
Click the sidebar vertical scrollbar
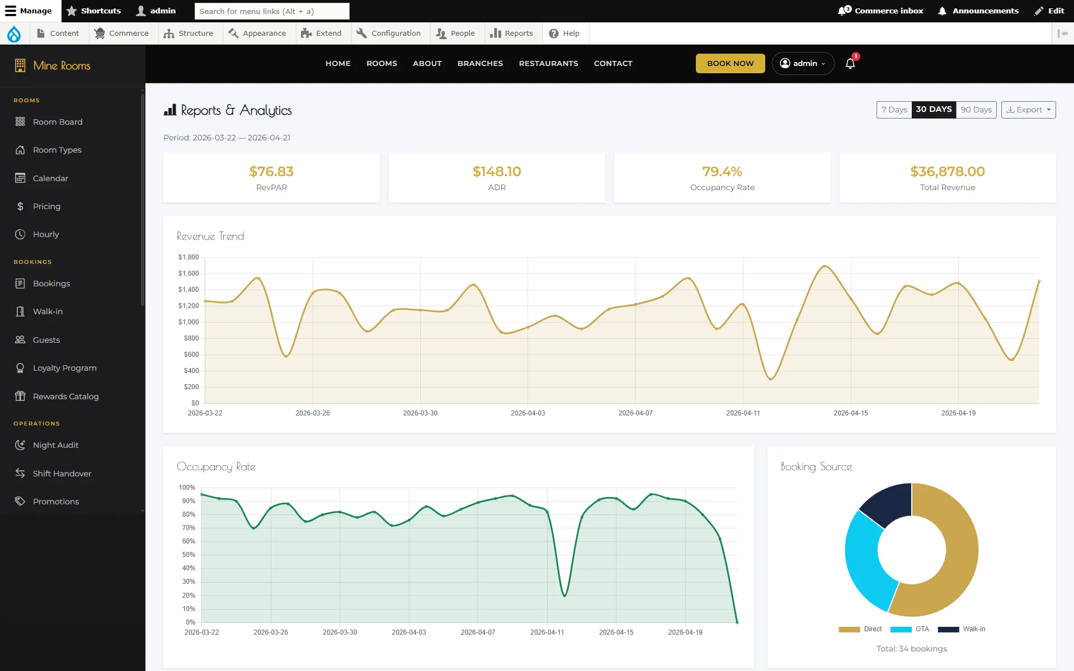click(x=143, y=201)
